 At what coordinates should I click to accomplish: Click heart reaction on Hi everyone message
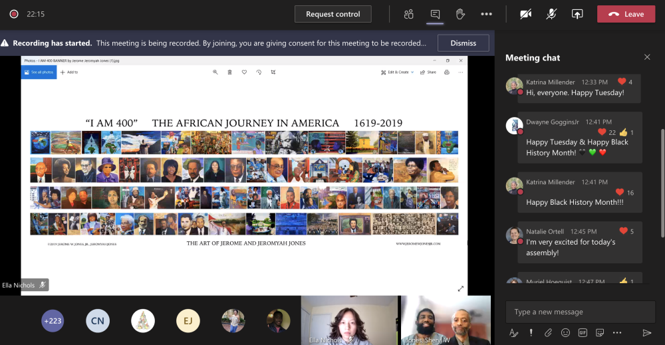(x=622, y=81)
